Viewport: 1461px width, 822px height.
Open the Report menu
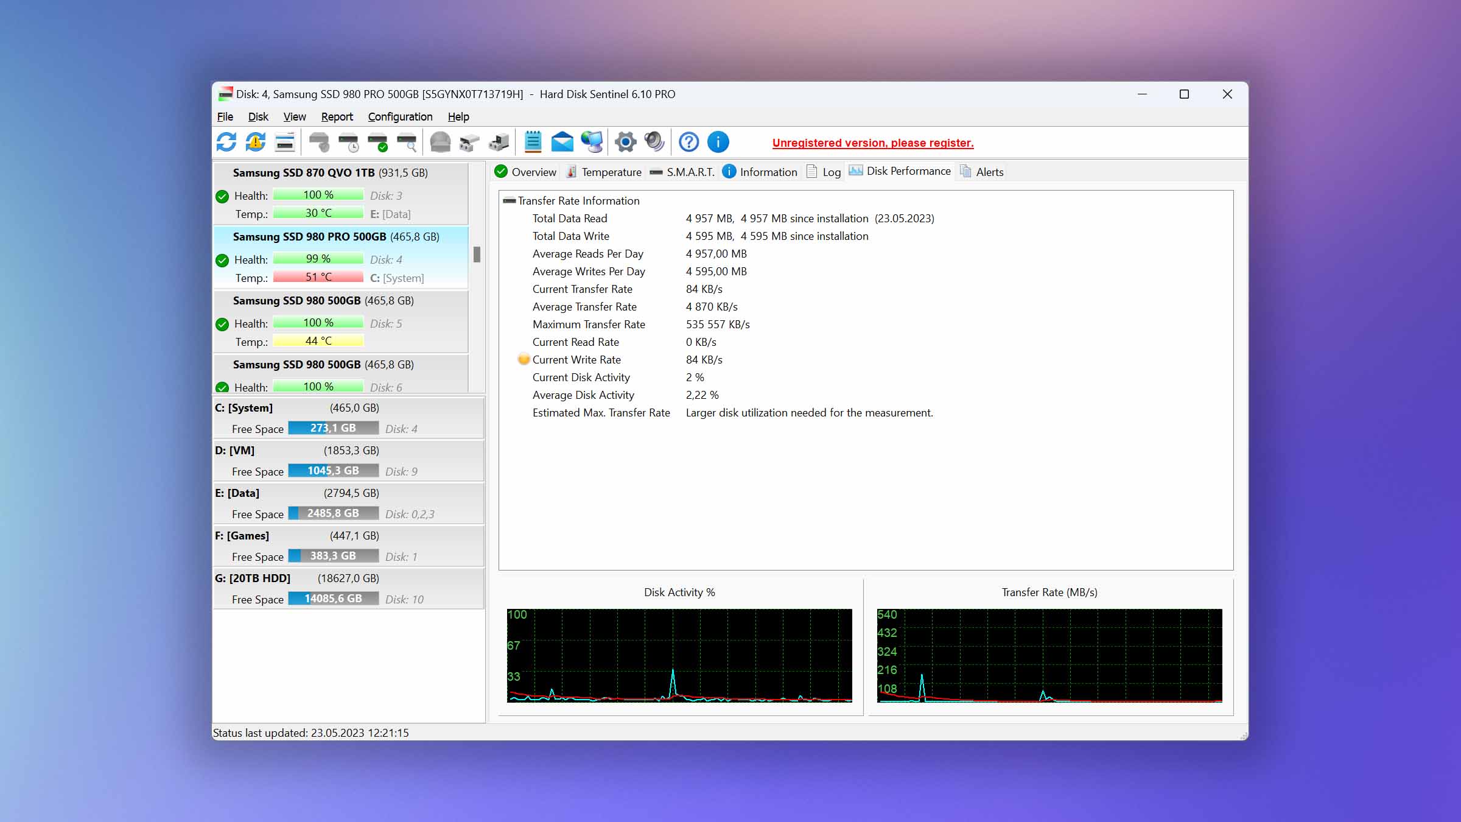[337, 116]
